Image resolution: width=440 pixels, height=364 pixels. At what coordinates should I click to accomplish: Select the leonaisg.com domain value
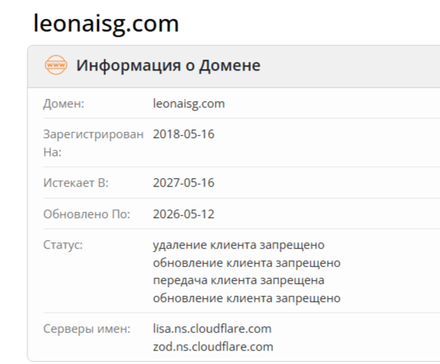pos(189,104)
